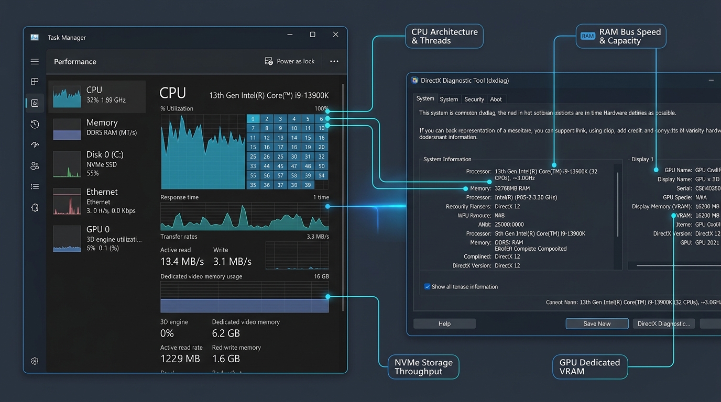Open the three-dot more options menu
This screenshot has width=721, height=402.
(x=334, y=61)
